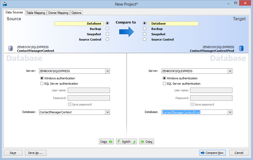The image size is (253, 160).
Task: Switch source and target databases
Action: tap(126, 142)
